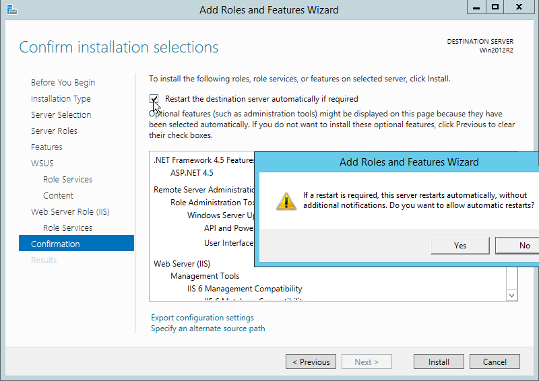
Task: Go back with the Previous button
Action: 311,361
